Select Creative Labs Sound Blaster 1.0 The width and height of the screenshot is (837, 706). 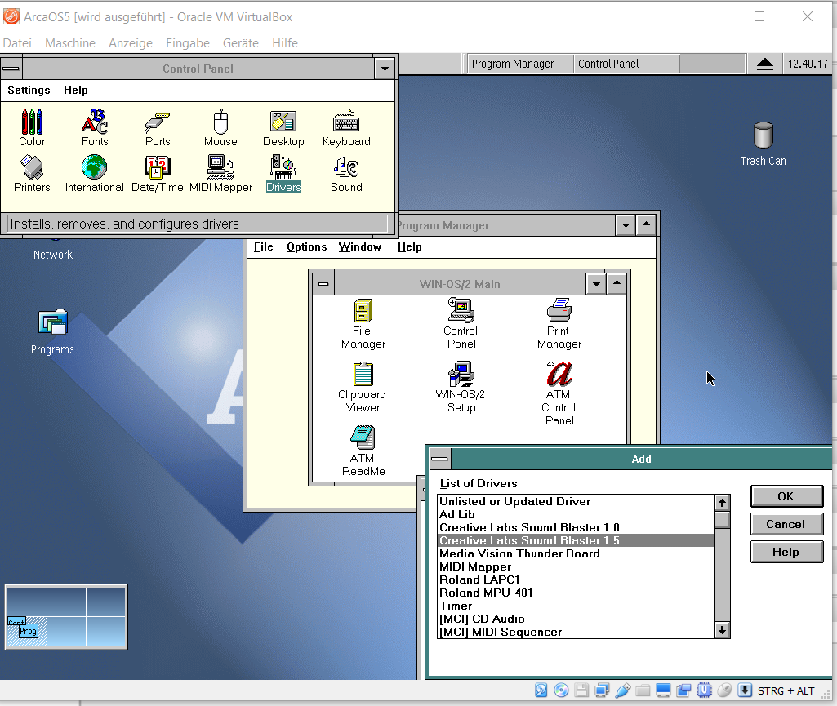coord(576,527)
